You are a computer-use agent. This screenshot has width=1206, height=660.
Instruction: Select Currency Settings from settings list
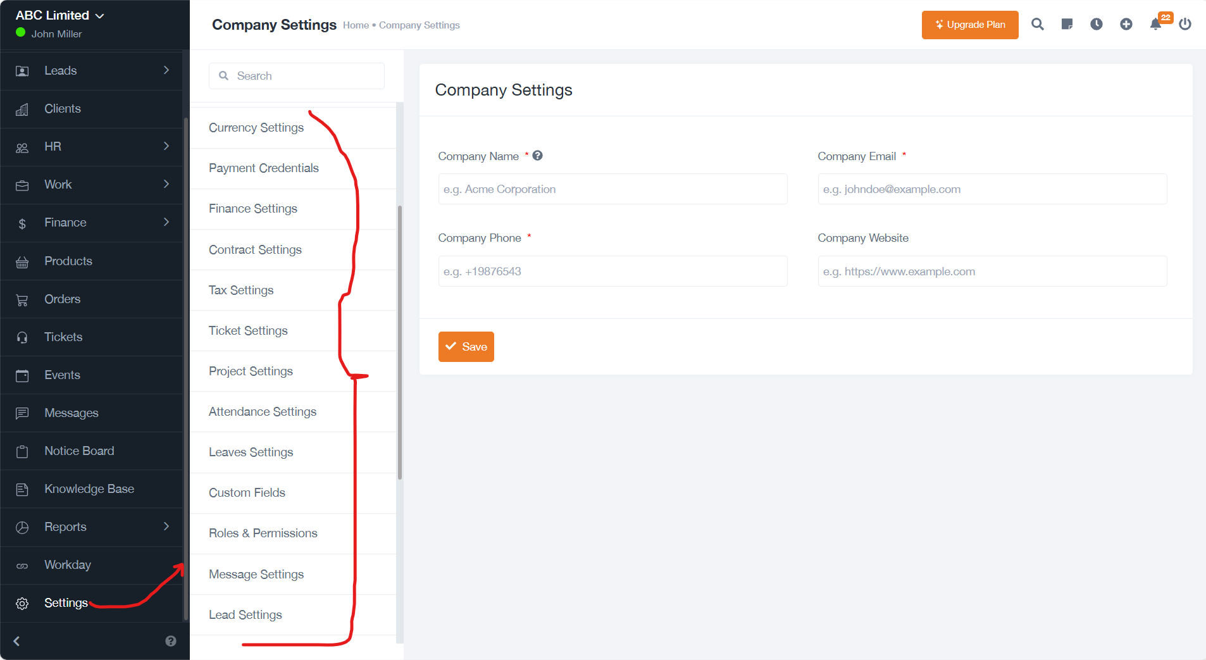(256, 128)
